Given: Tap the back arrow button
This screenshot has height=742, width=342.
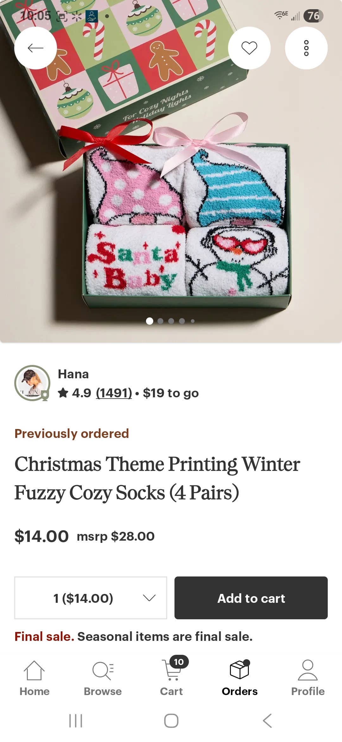Looking at the screenshot, I should (35, 48).
